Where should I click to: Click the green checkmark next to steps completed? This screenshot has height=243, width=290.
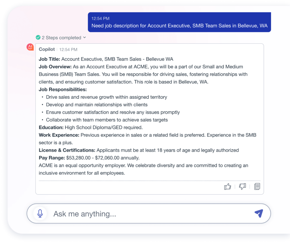(x=38, y=37)
